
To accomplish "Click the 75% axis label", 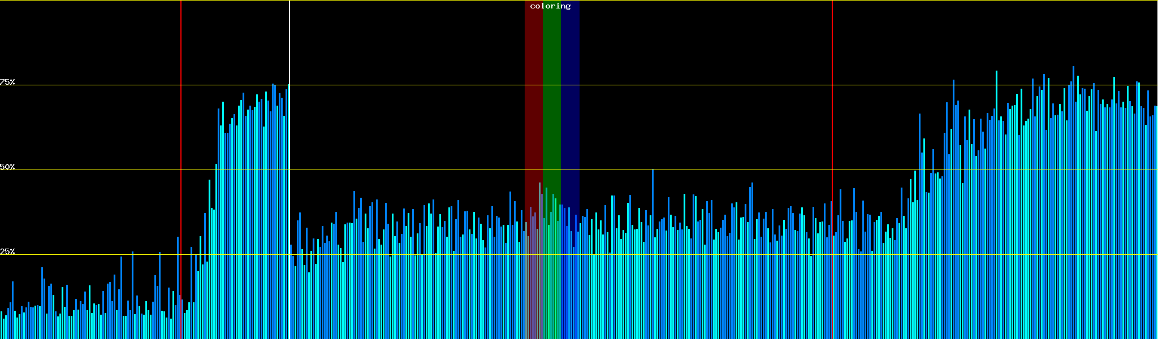I will pyautogui.click(x=7, y=82).
